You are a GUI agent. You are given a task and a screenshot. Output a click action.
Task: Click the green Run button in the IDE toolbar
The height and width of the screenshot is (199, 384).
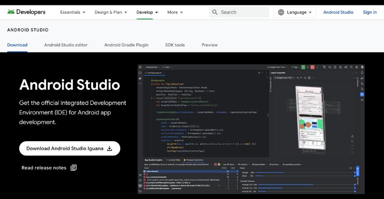tap(303, 67)
